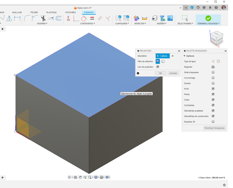Apply the Parallel constraint

(x=100, y=18)
